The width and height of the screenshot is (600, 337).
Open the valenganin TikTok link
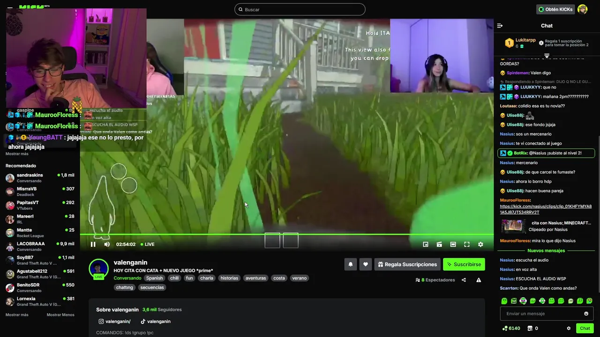point(156,322)
